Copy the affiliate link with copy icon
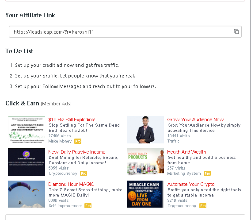This screenshot has height=220, width=251. [x=236, y=31]
